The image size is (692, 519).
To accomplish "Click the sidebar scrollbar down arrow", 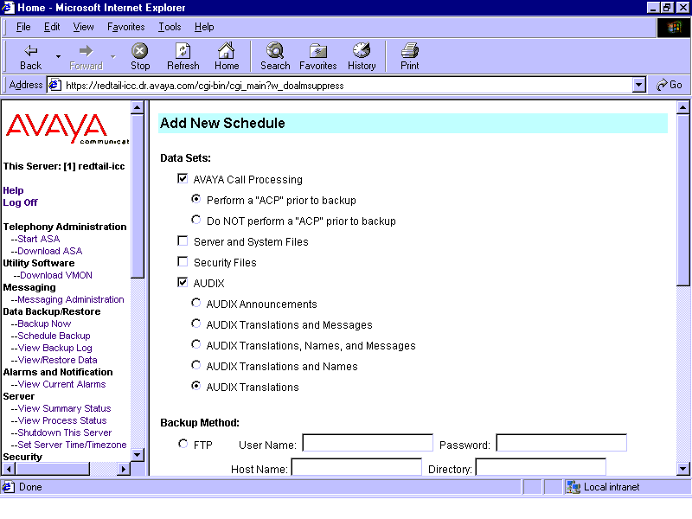I will [x=138, y=455].
